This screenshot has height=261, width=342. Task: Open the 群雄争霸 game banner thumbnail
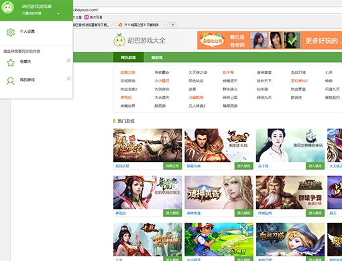(x=290, y=192)
